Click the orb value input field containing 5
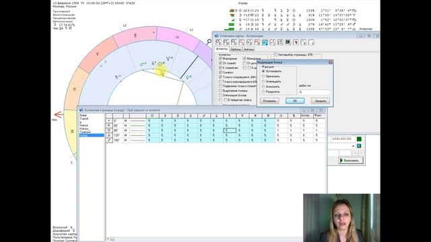Viewport: 431px width, 242px height. 314,92
